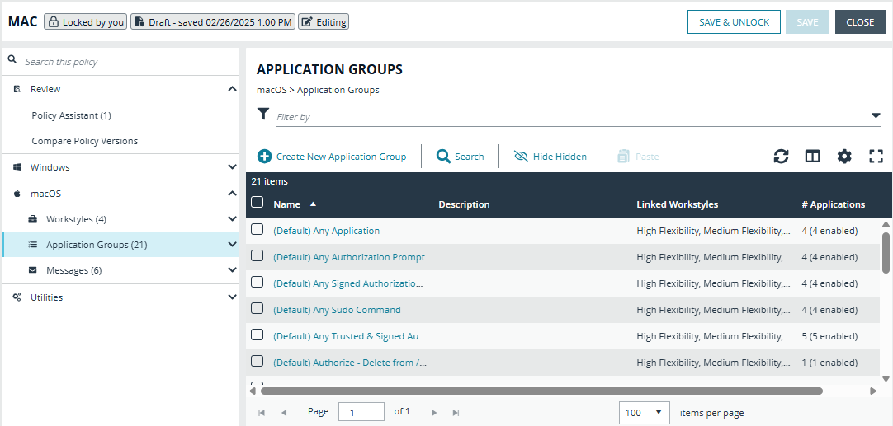Check the Any Authorization Prompt row

pyautogui.click(x=258, y=255)
